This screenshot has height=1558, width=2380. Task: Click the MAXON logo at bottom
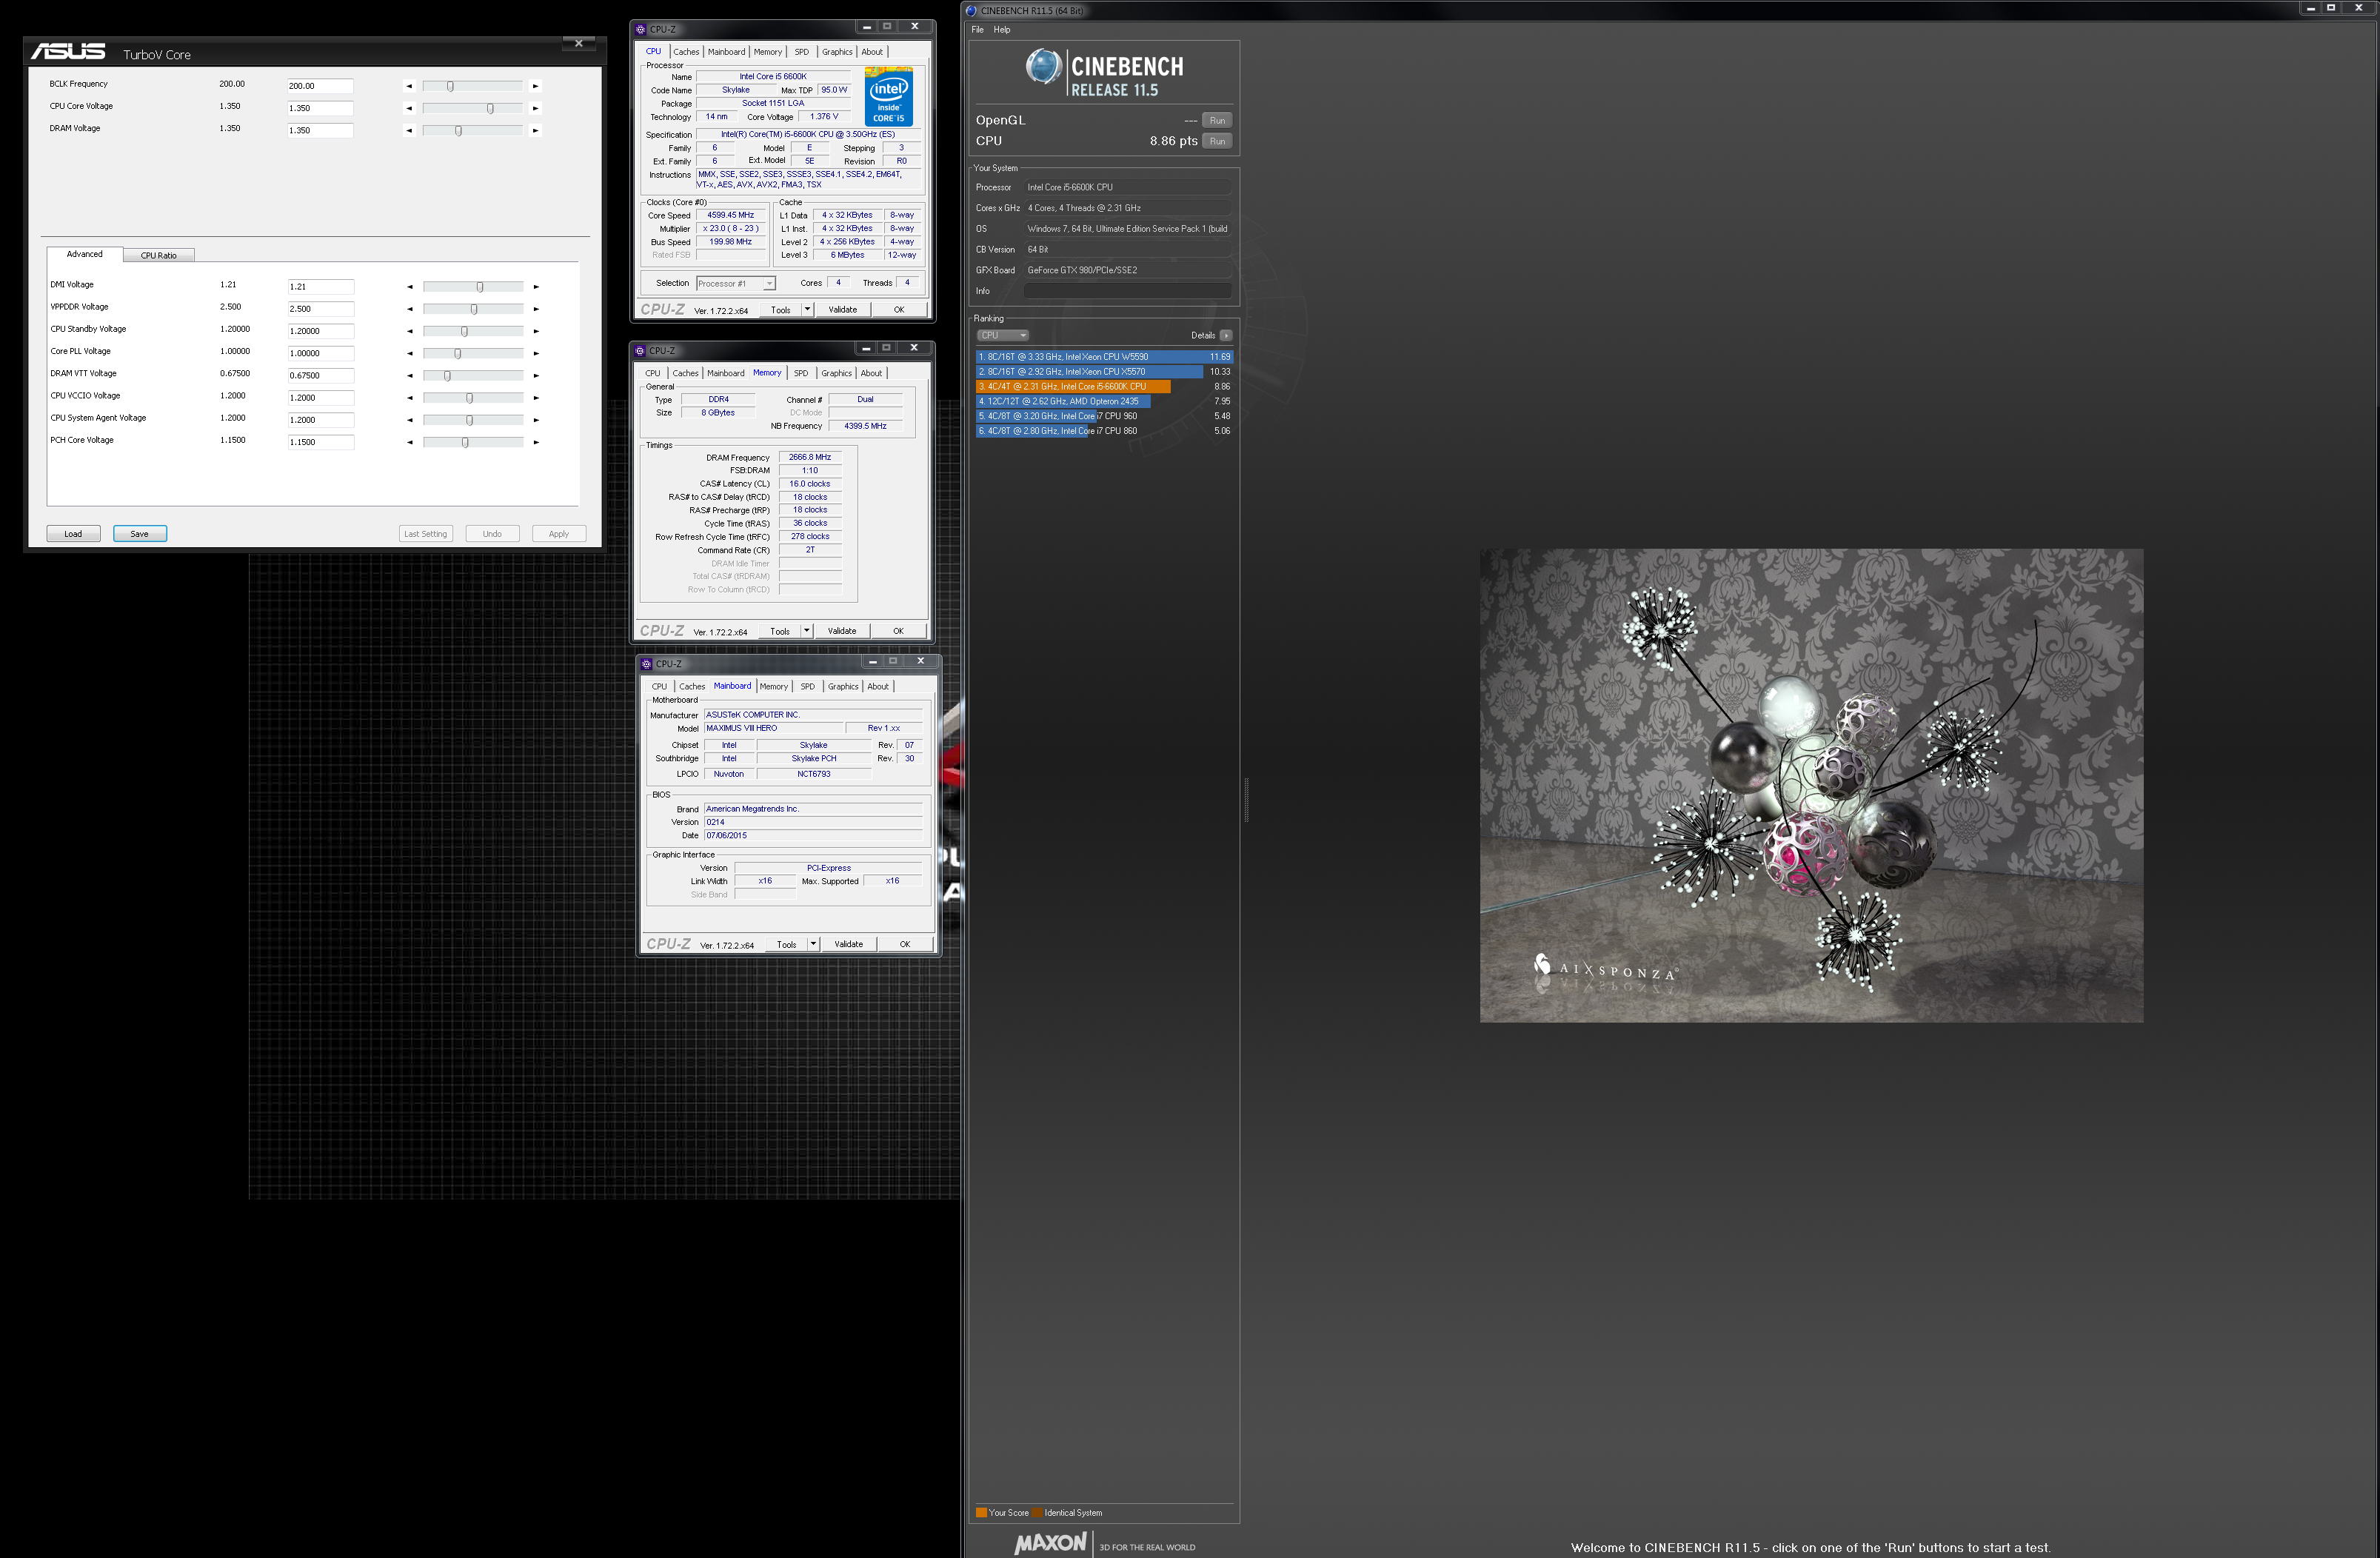[1050, 1543]
